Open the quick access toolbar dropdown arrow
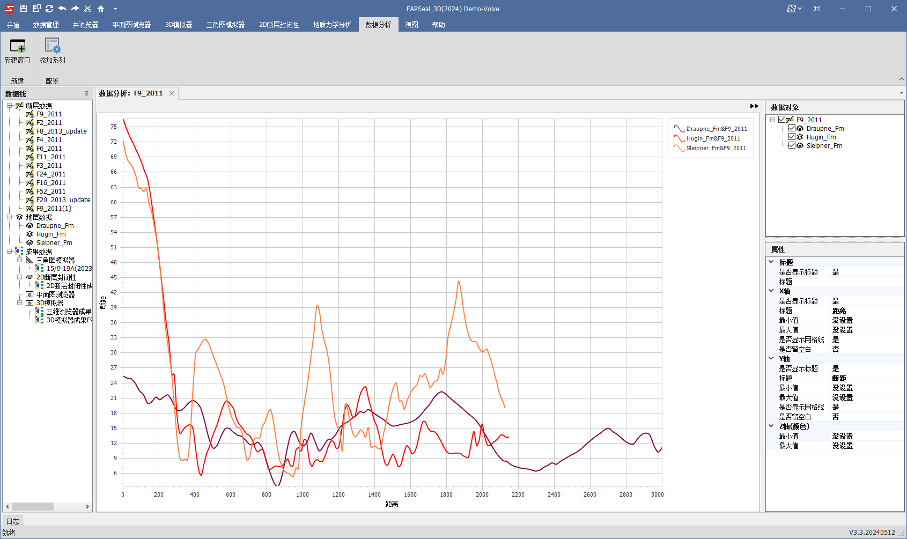 [115, 9]
